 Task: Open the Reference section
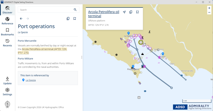(7, 21)
